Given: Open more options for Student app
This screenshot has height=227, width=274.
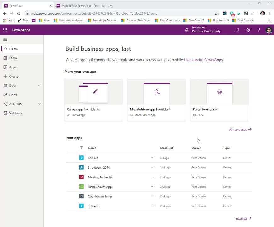Looking at the screenshot, I should (x=153, y=206).
